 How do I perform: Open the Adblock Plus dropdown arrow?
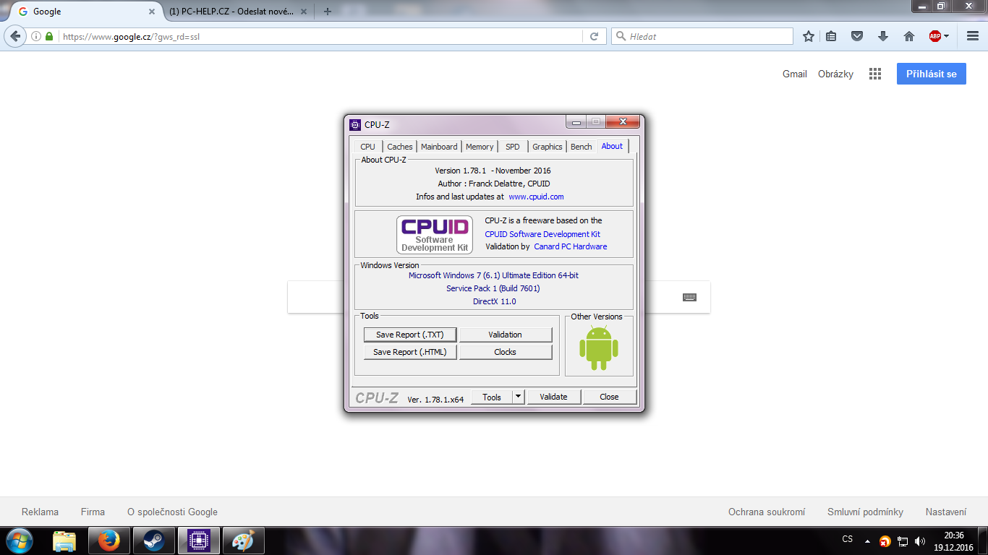(947, 36)
